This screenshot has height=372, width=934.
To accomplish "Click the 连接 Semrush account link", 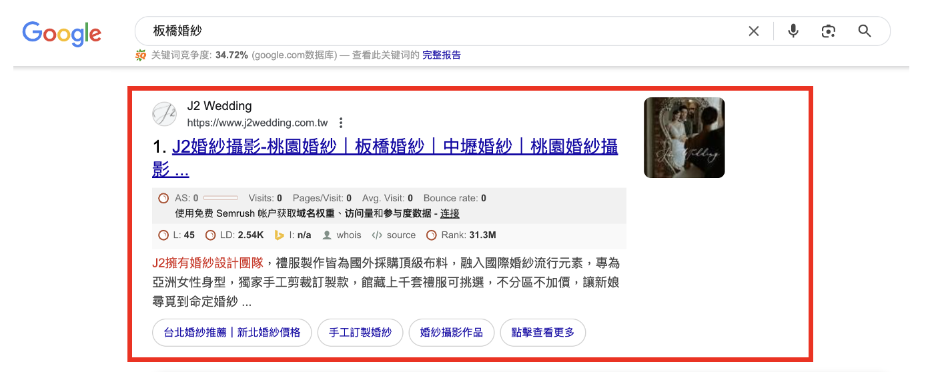I will point(450,214).
